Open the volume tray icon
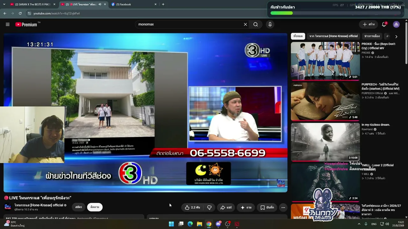Image resolution: width=408 pixels, height=229 pixels. tap(387, 224)
